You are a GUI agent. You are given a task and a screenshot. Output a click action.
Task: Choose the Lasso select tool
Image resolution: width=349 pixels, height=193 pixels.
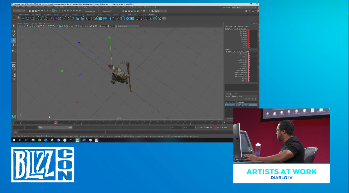pyautogui.click(x=14, y=30)
